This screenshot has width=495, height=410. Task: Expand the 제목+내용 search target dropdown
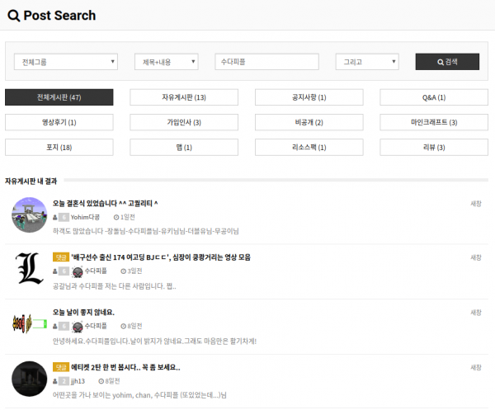[166, 62]
